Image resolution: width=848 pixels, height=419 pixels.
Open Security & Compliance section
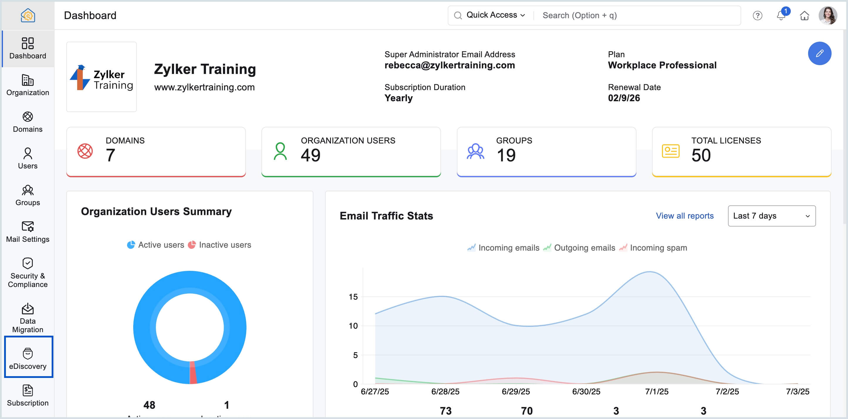28,273
